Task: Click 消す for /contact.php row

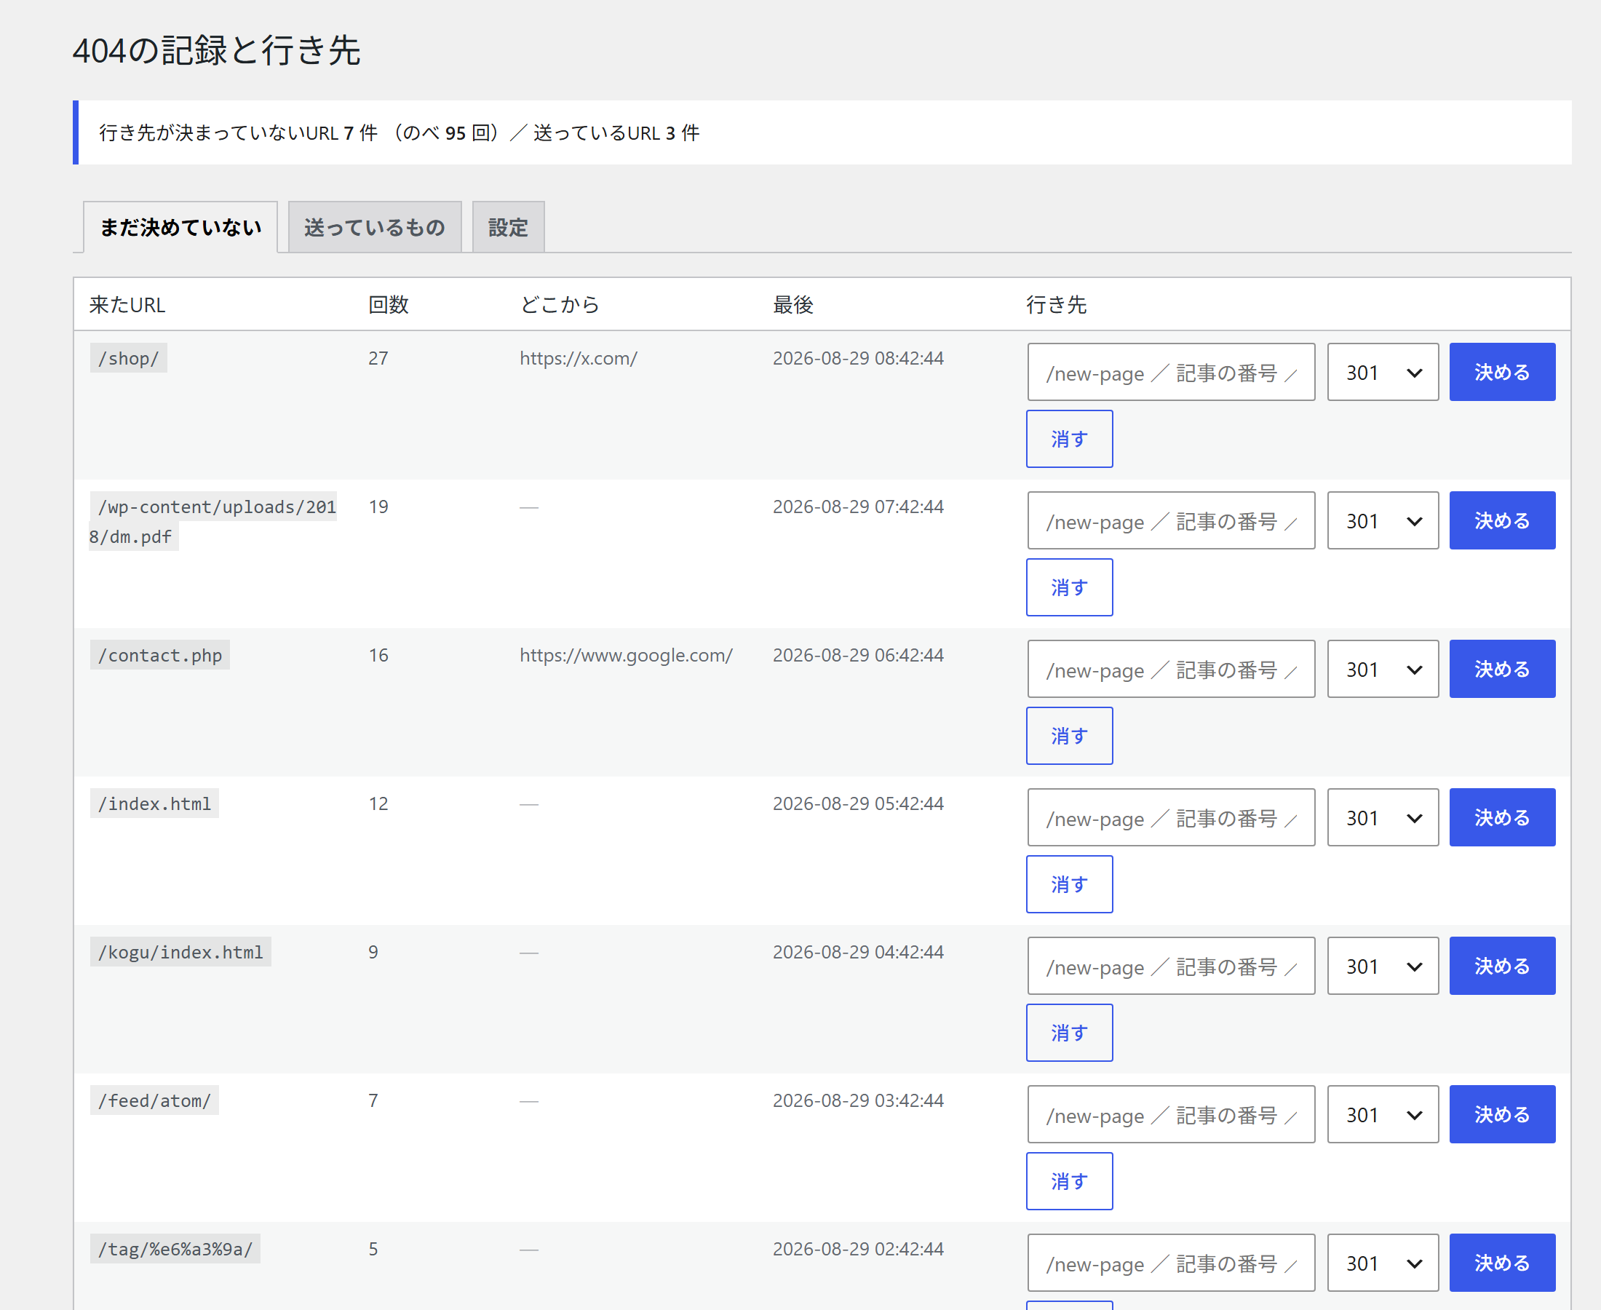Action: coord(1069,737)
